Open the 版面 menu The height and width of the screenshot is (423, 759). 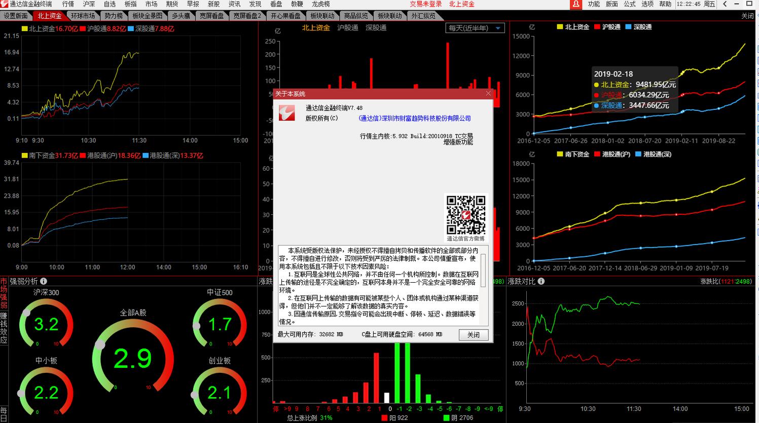(x=612, y=4)
